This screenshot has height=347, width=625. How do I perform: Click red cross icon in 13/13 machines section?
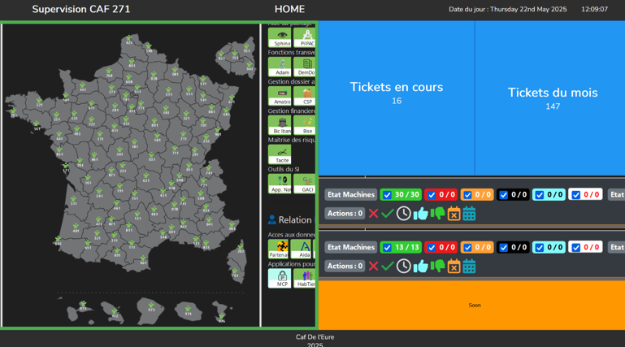pyautogui.click(x=374, y=266)
